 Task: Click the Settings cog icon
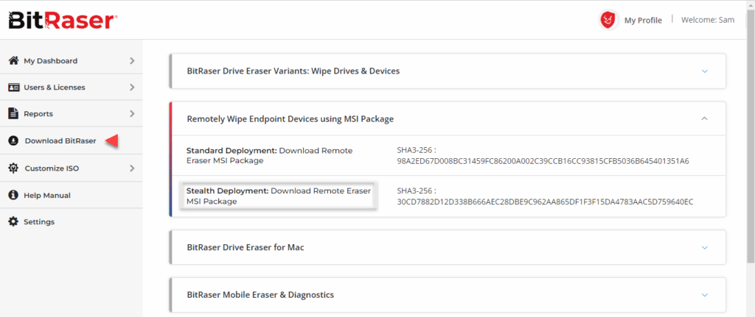pos(13,221)
